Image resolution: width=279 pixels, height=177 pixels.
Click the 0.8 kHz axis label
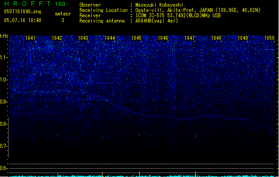[x=4, y=124]
